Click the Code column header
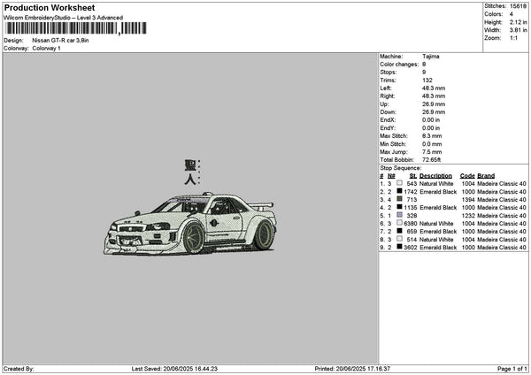Screen dimensions: 531x375 pyautogui.click(x=467, y=176)
